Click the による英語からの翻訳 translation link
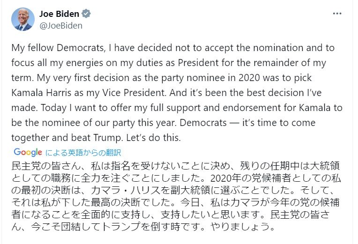Viewport: 358px width, 244px height. point(83,153)
